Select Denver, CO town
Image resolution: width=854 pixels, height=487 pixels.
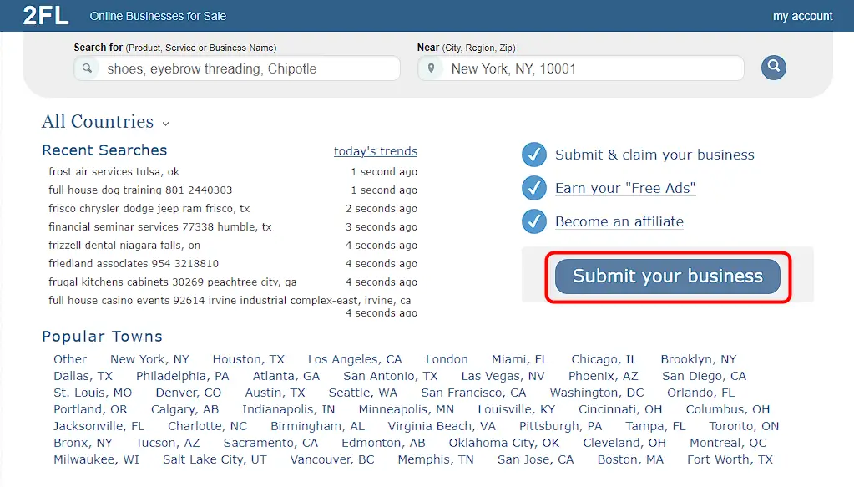tap(189, 393)
